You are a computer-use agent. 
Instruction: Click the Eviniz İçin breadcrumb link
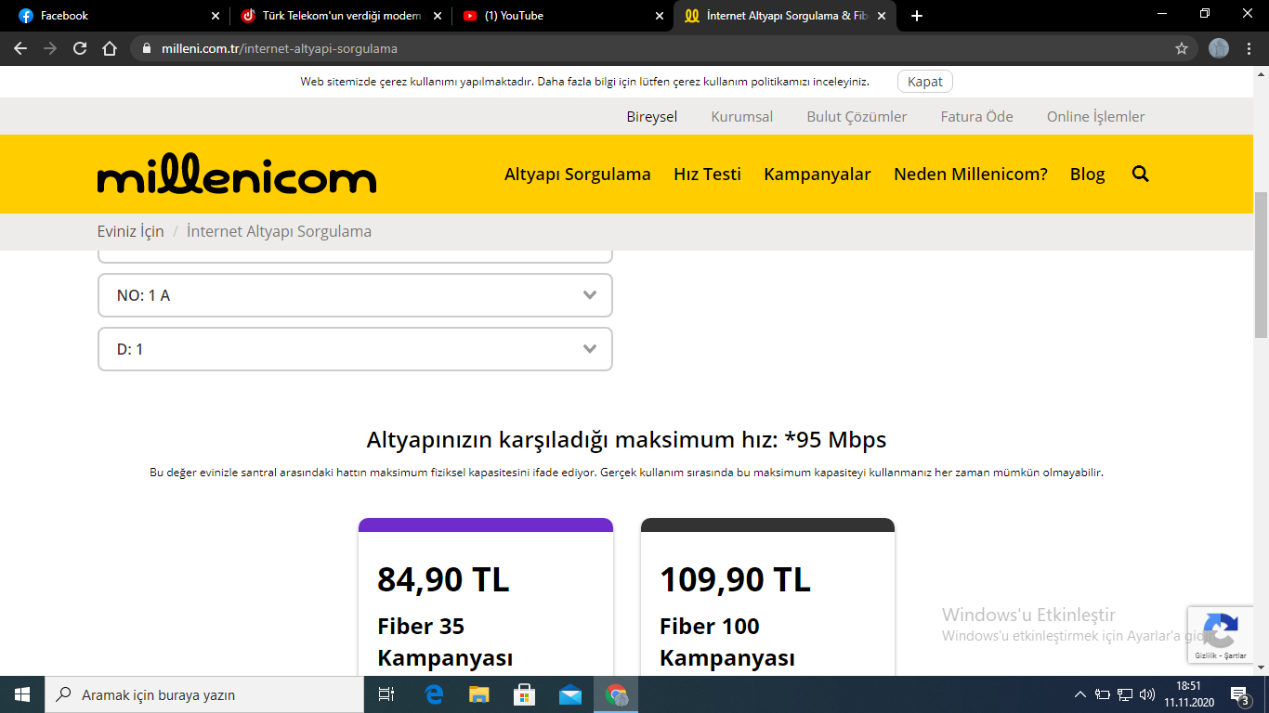pos(131,231)
